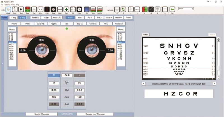The width and height of the screenshot is (224, 117).
Task: Click the O option icon
Action: pyautogui.click(x=117, y=9)
